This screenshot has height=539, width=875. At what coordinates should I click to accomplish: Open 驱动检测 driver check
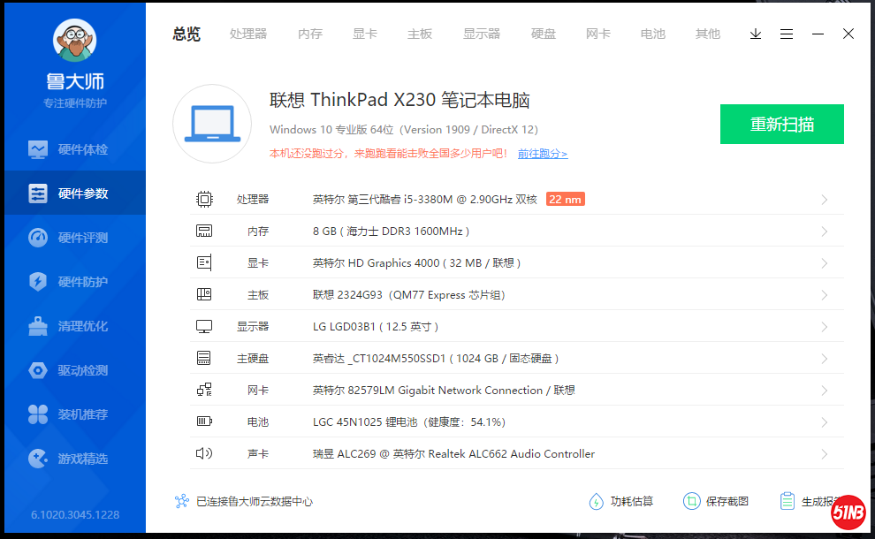[75, 370]
